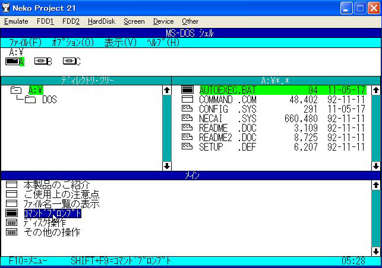Open the ファイル(F) shell menu
The image size is (382, 268).
tap(25, 43)
